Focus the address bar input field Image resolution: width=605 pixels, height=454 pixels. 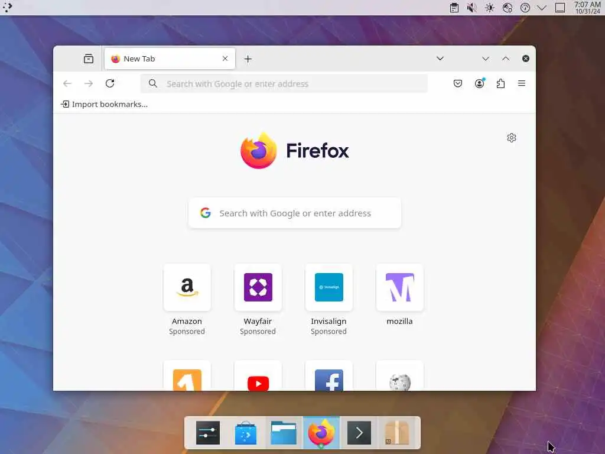click(x=284, y=84)
